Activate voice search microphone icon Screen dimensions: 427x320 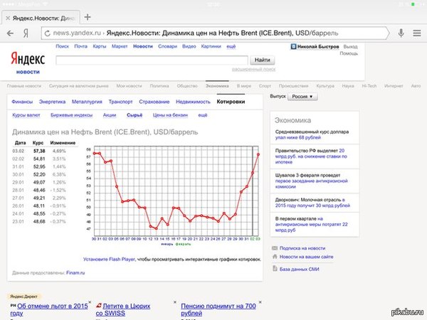tap(401, 33)
